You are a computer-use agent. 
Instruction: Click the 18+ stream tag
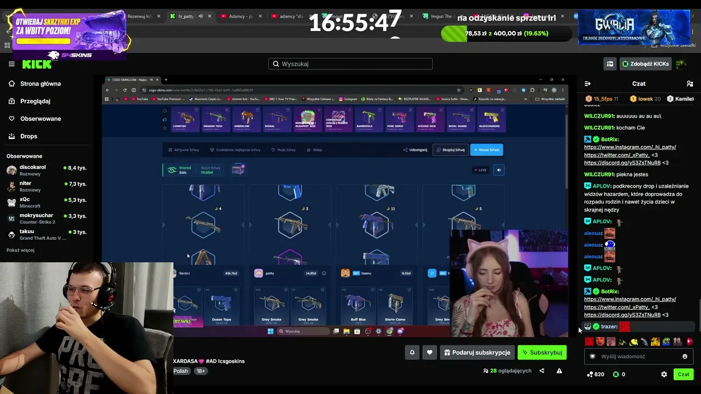201,371
